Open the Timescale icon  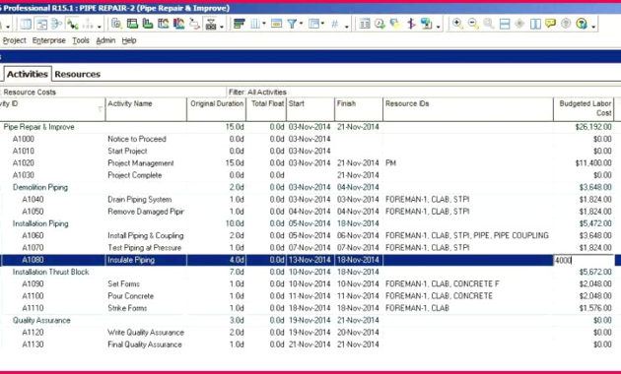pos(276,25)
